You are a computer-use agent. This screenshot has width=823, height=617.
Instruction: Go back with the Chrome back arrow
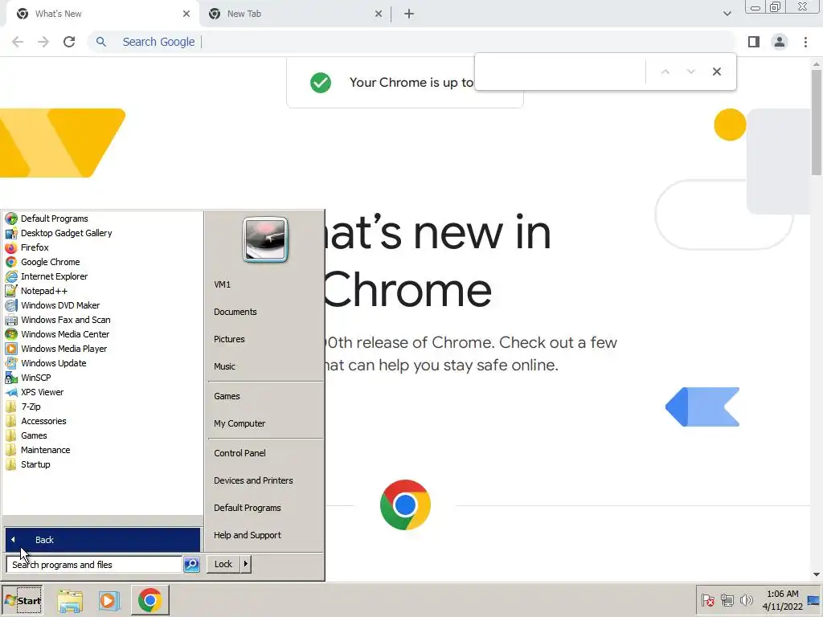(18, 42)
